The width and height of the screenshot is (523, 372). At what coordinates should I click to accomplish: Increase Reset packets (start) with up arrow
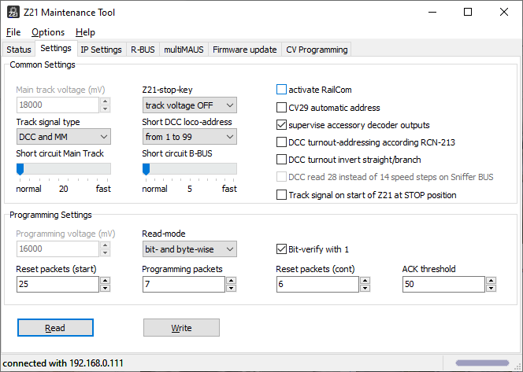coord(106,281)
